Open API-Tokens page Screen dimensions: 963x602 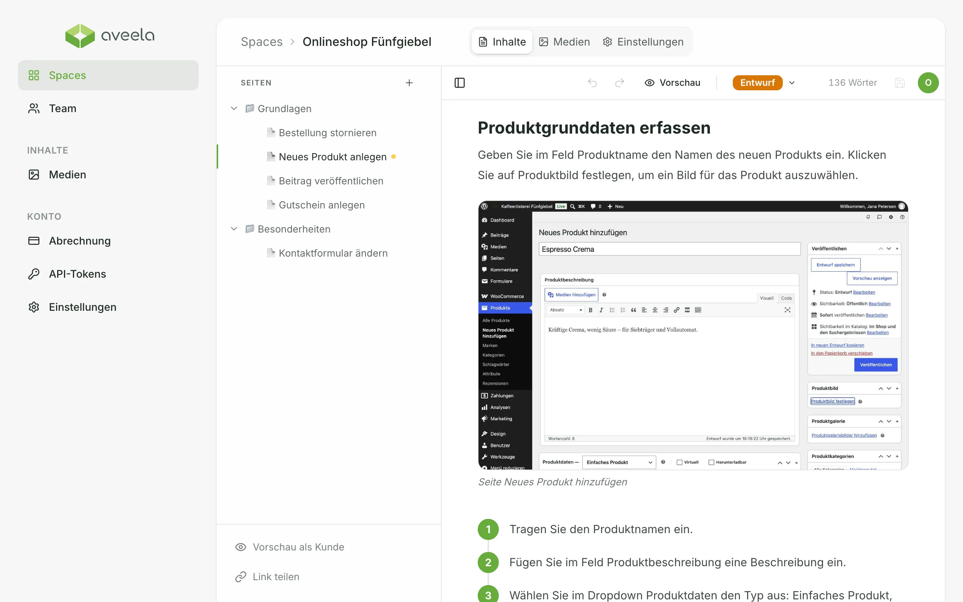[x=108, y=274]
